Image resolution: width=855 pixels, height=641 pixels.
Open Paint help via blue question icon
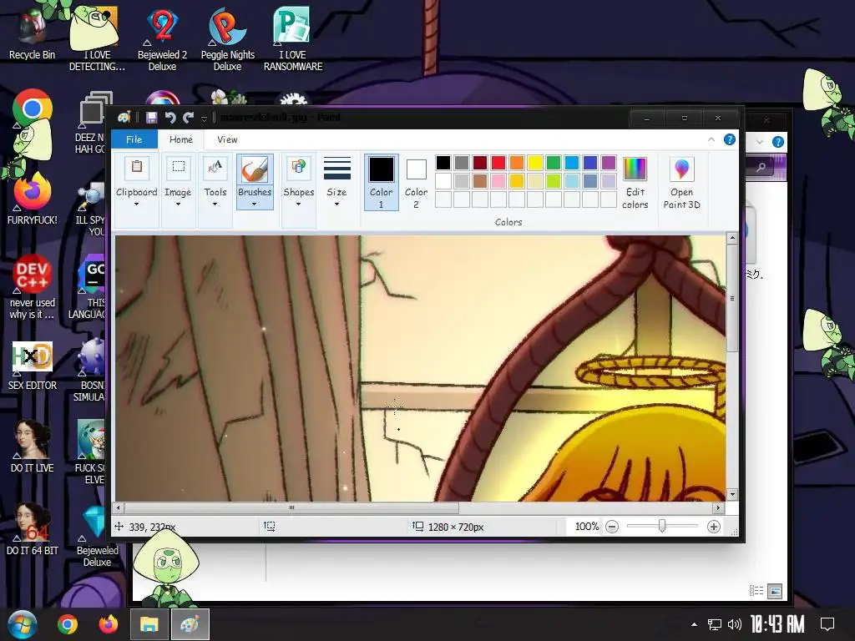(x=729, y=139)
